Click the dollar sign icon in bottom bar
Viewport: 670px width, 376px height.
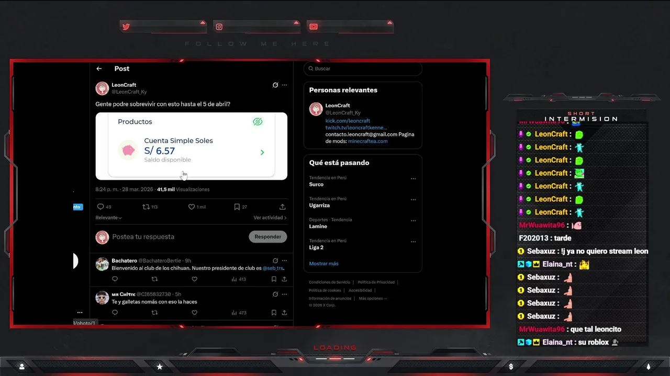pyautogui.click(x=511, y=367)
